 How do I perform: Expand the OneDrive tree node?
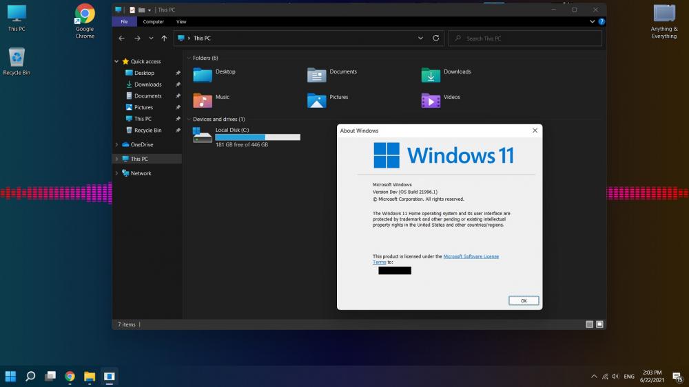(116, 145)
